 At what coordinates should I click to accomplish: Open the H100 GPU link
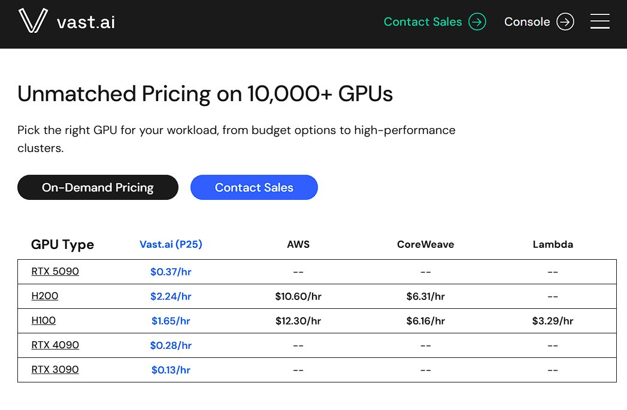click(44, 321)
